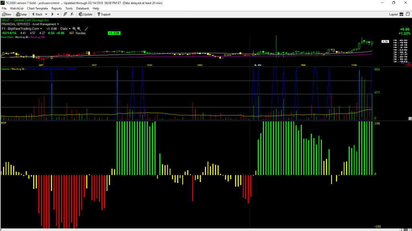Click the first magnifier zoom icon
Viewport: 412px width, 231px height.
click(x=74, y=29)
